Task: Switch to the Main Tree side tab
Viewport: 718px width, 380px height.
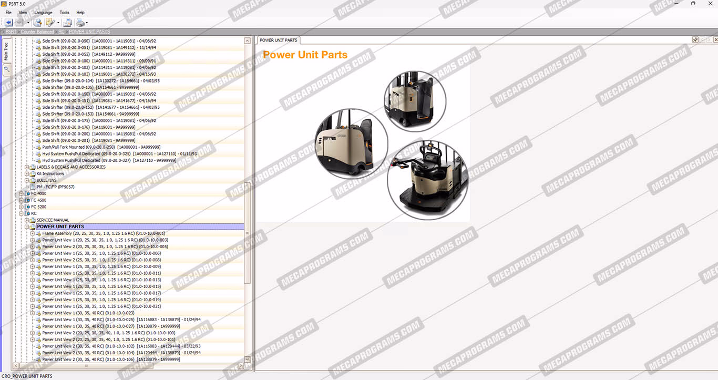Action: pyautogui.click(x=6, y=51)
